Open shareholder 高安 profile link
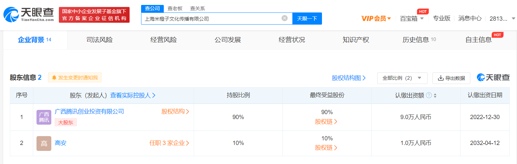Screen dimensions: 517x164 61,143
